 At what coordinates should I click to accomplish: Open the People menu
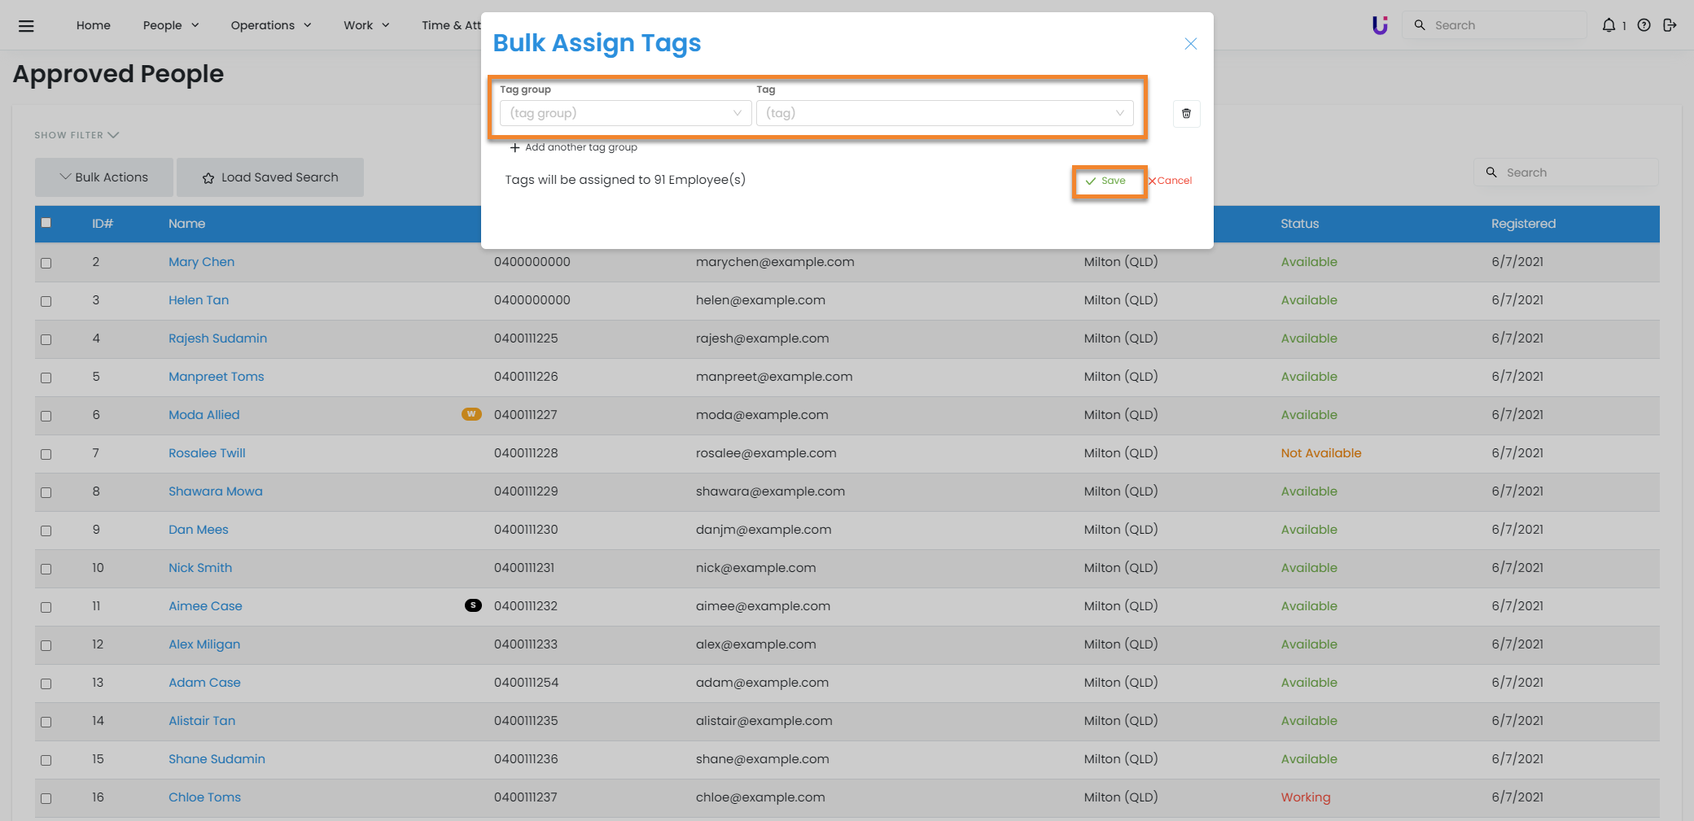(x=170, y=25)
